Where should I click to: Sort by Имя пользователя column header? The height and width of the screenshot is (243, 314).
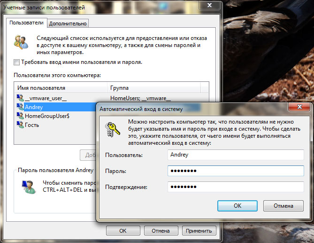61,88
